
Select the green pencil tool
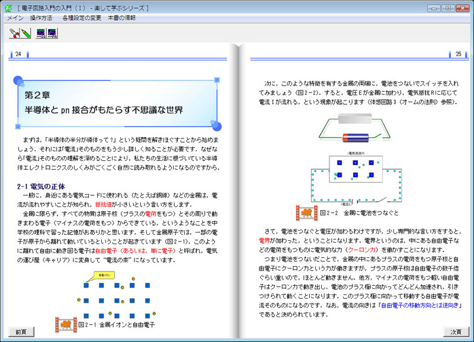point(25,33)
